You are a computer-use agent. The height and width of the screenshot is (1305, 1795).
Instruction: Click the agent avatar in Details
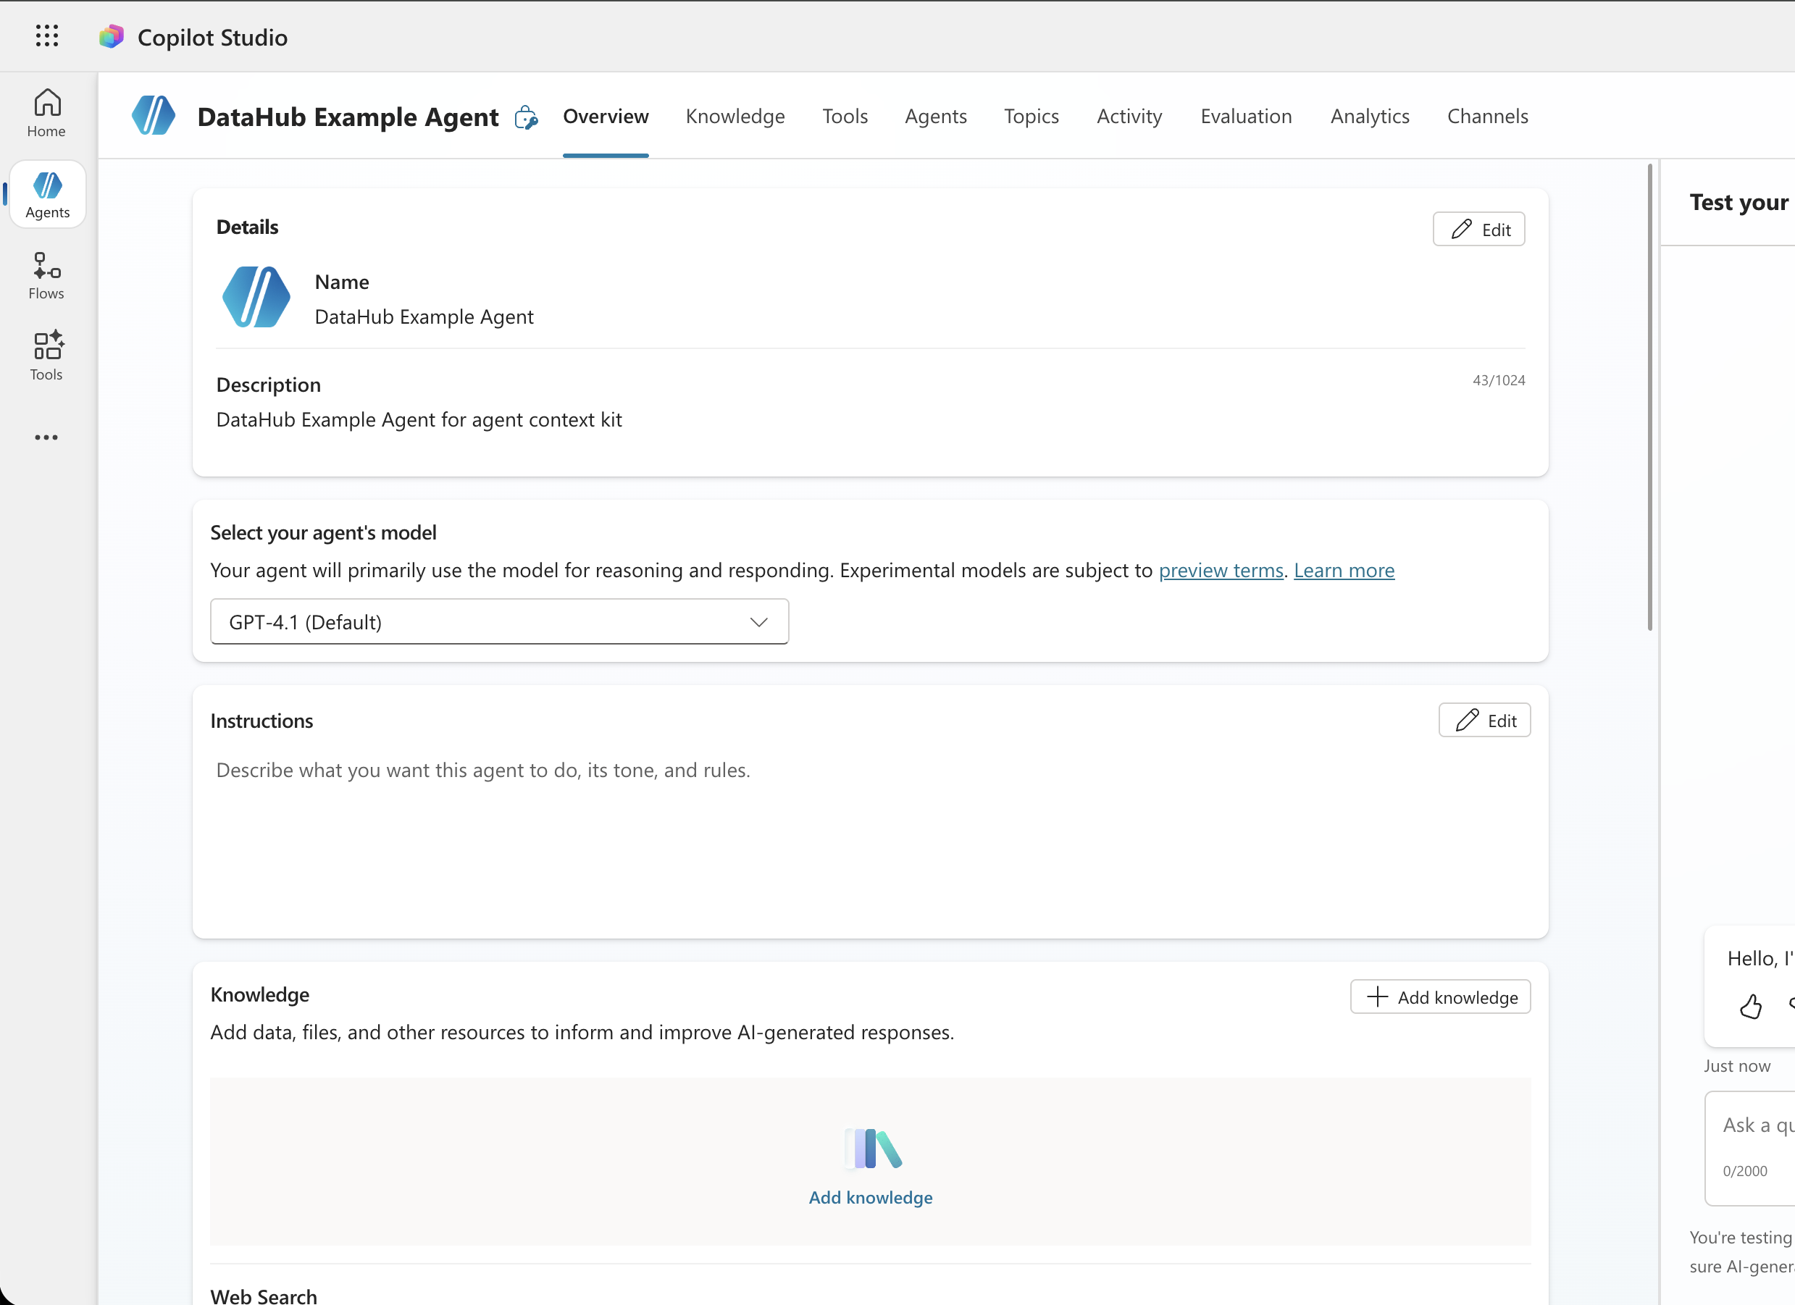[x=256, y=298]
